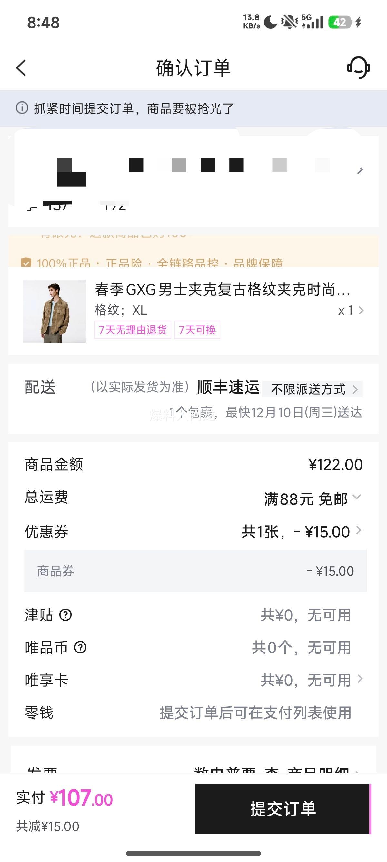The width and height of the screenshot is (387, 862).
Task: Tap the back arrow icon
Action: 21,68
